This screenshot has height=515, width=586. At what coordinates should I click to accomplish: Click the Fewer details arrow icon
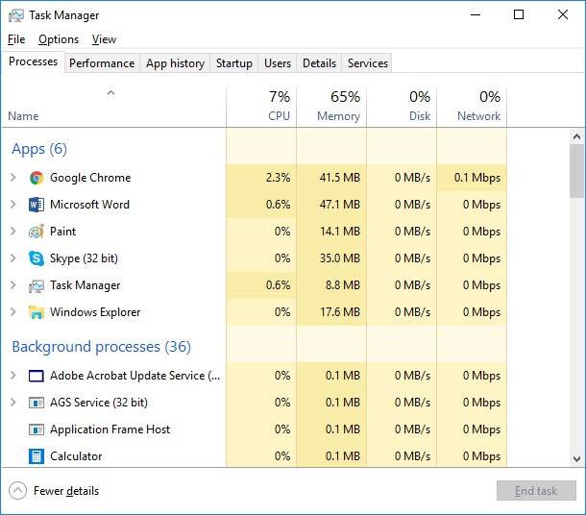(17, 491)
